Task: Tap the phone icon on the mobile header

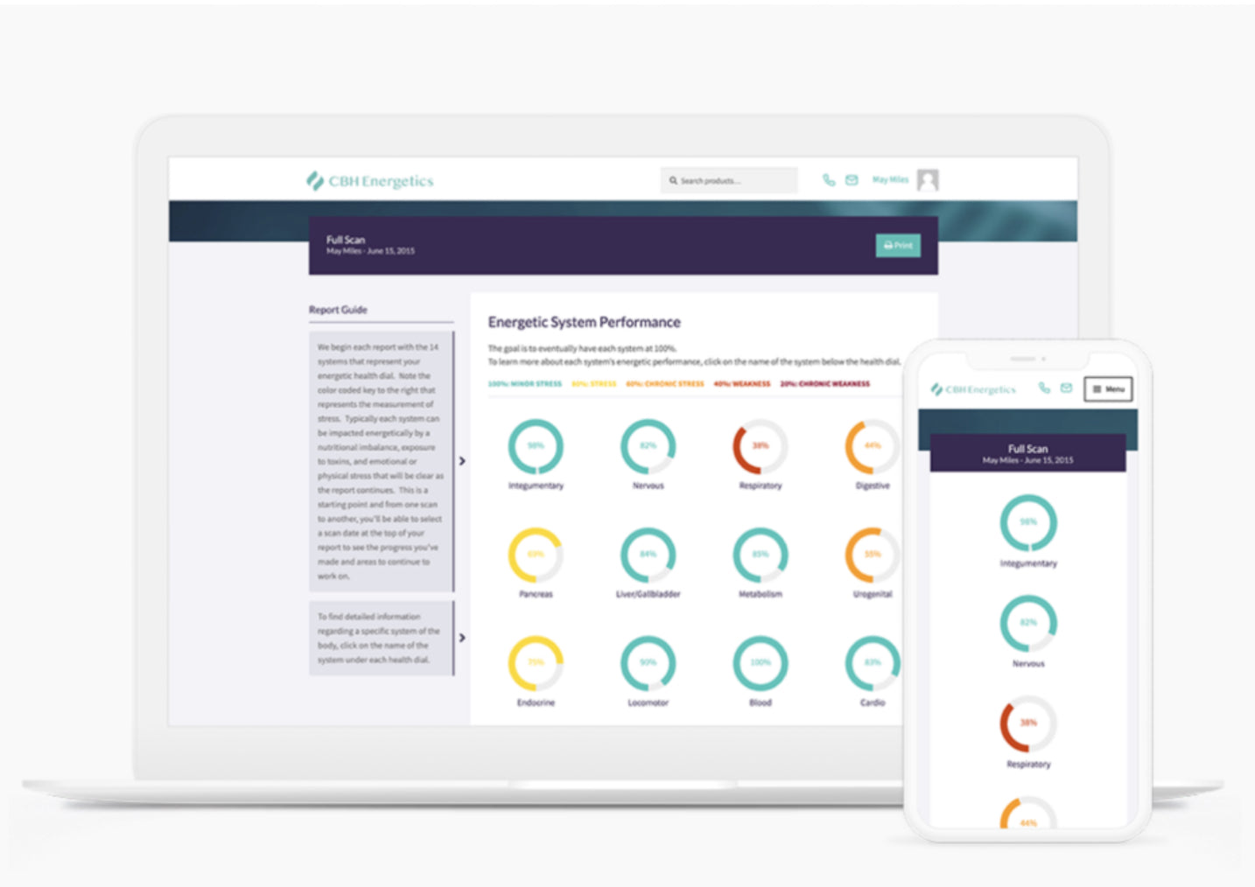Action: pos(1044,388)
